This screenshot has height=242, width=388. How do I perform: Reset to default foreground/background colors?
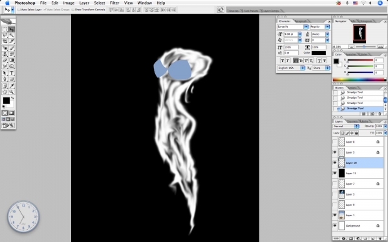coord(4,106)
